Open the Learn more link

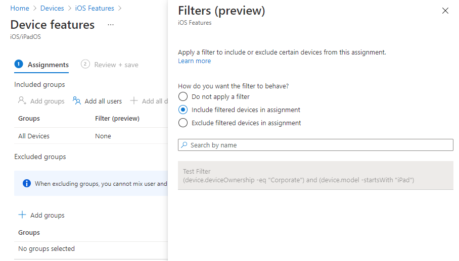[194, 61]
